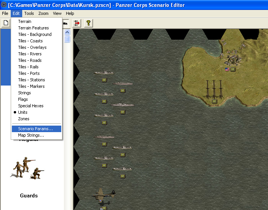Screen dimensions: 268x210
Task: Click the oil derricks on the island
Action: [x=214, y=89]
